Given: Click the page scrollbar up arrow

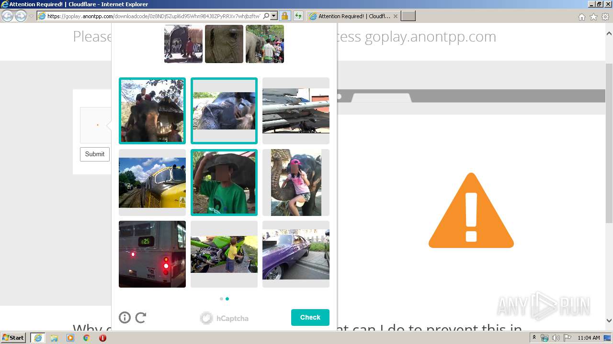Looking at the screenshot, I should 609,33.
